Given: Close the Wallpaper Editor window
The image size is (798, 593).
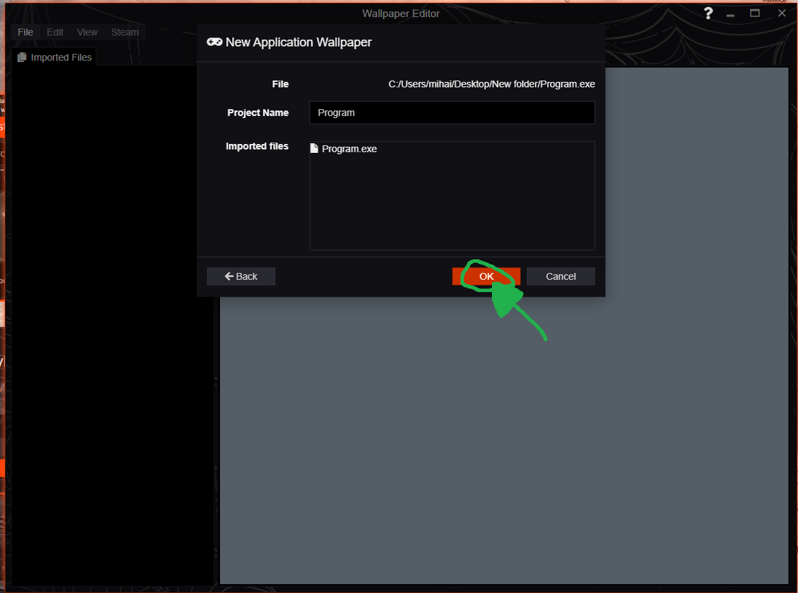Looking at the screenshot, I should click(x=782, y=14).
